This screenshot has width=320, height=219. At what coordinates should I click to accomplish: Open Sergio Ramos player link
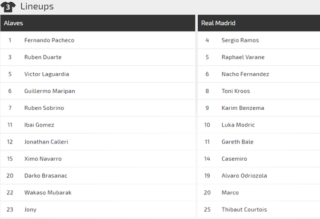[240, 40]
